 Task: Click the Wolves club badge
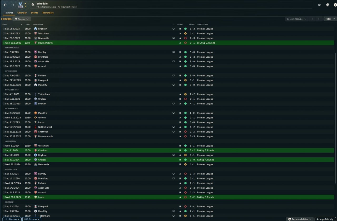(36, 118)
